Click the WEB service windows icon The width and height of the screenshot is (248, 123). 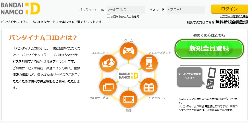pos(108,87)
